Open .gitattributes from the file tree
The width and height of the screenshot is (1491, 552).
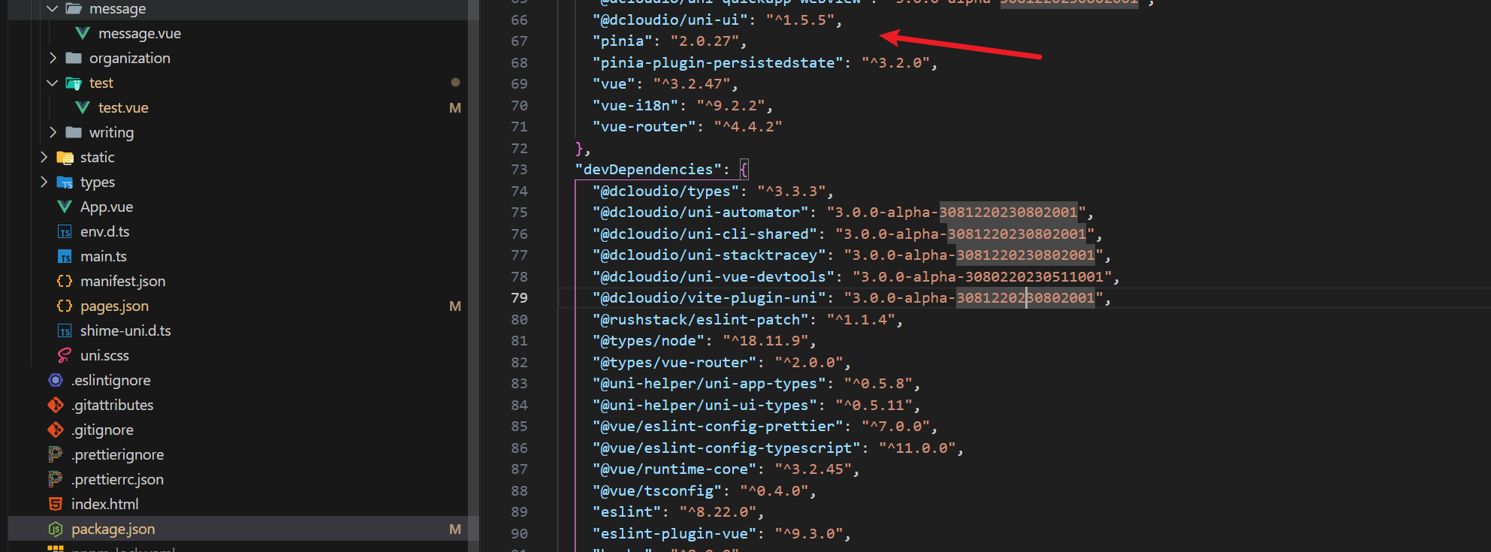113,405
